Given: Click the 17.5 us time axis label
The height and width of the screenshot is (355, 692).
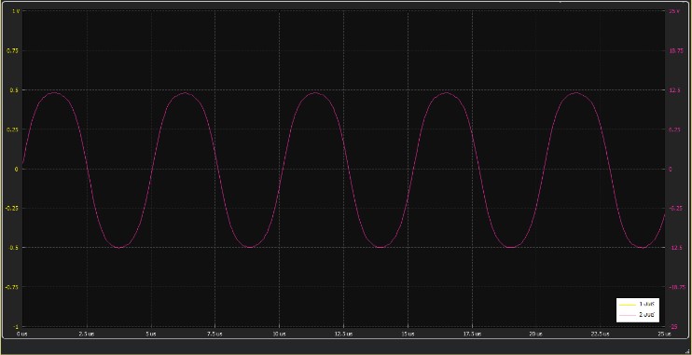Looking at the screenshot, I should [472, 335].
